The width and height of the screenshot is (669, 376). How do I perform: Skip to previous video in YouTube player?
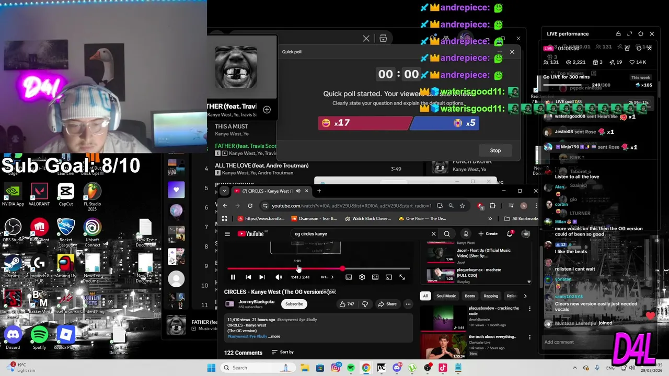click(x=248, y=277)
